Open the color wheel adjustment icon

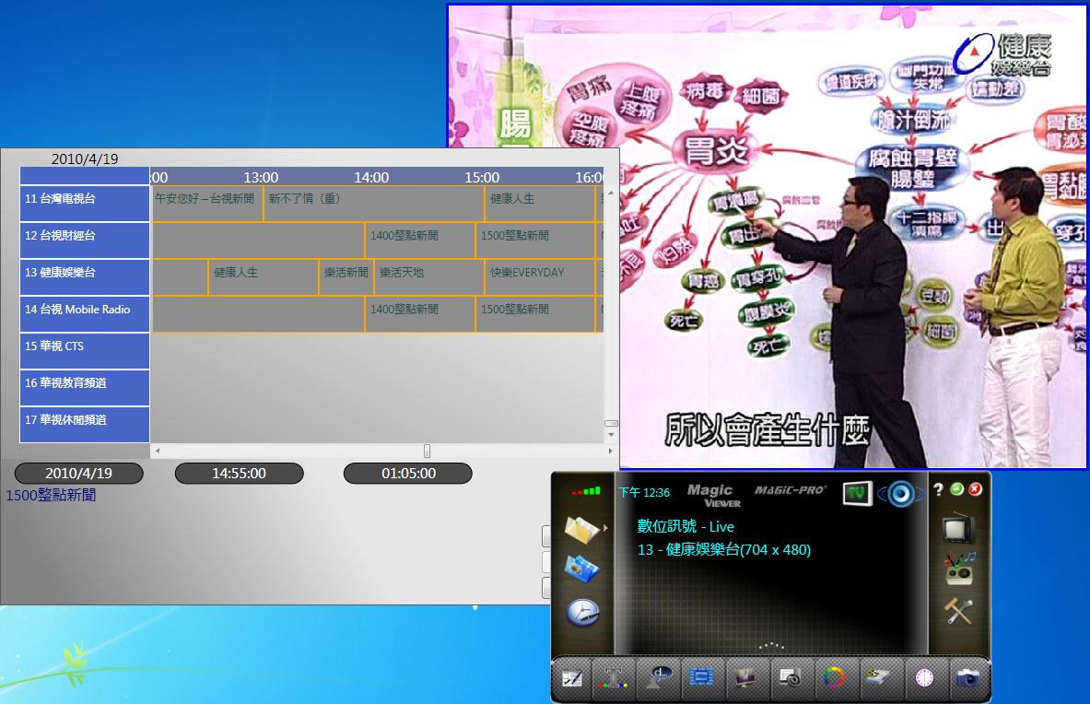(x=833, y=677)
